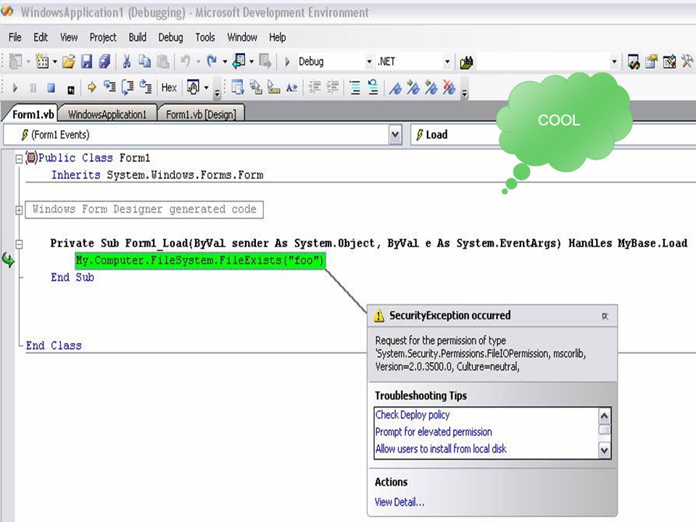This screenshot has width=696, height=522.
Task: Click the Show Next Statement yellow arrow
Action: point(92,88)
